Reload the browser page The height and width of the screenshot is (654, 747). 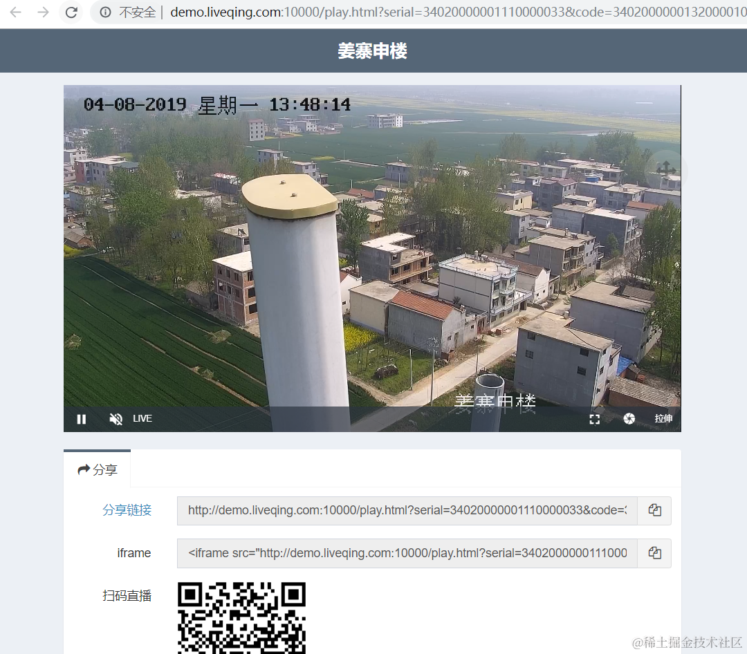point(71,12)
